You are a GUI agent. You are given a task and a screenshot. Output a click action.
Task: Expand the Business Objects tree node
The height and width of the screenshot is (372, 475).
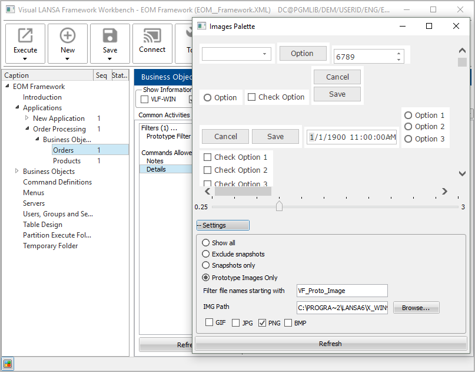pyautogui.click(x=16, y=172)
